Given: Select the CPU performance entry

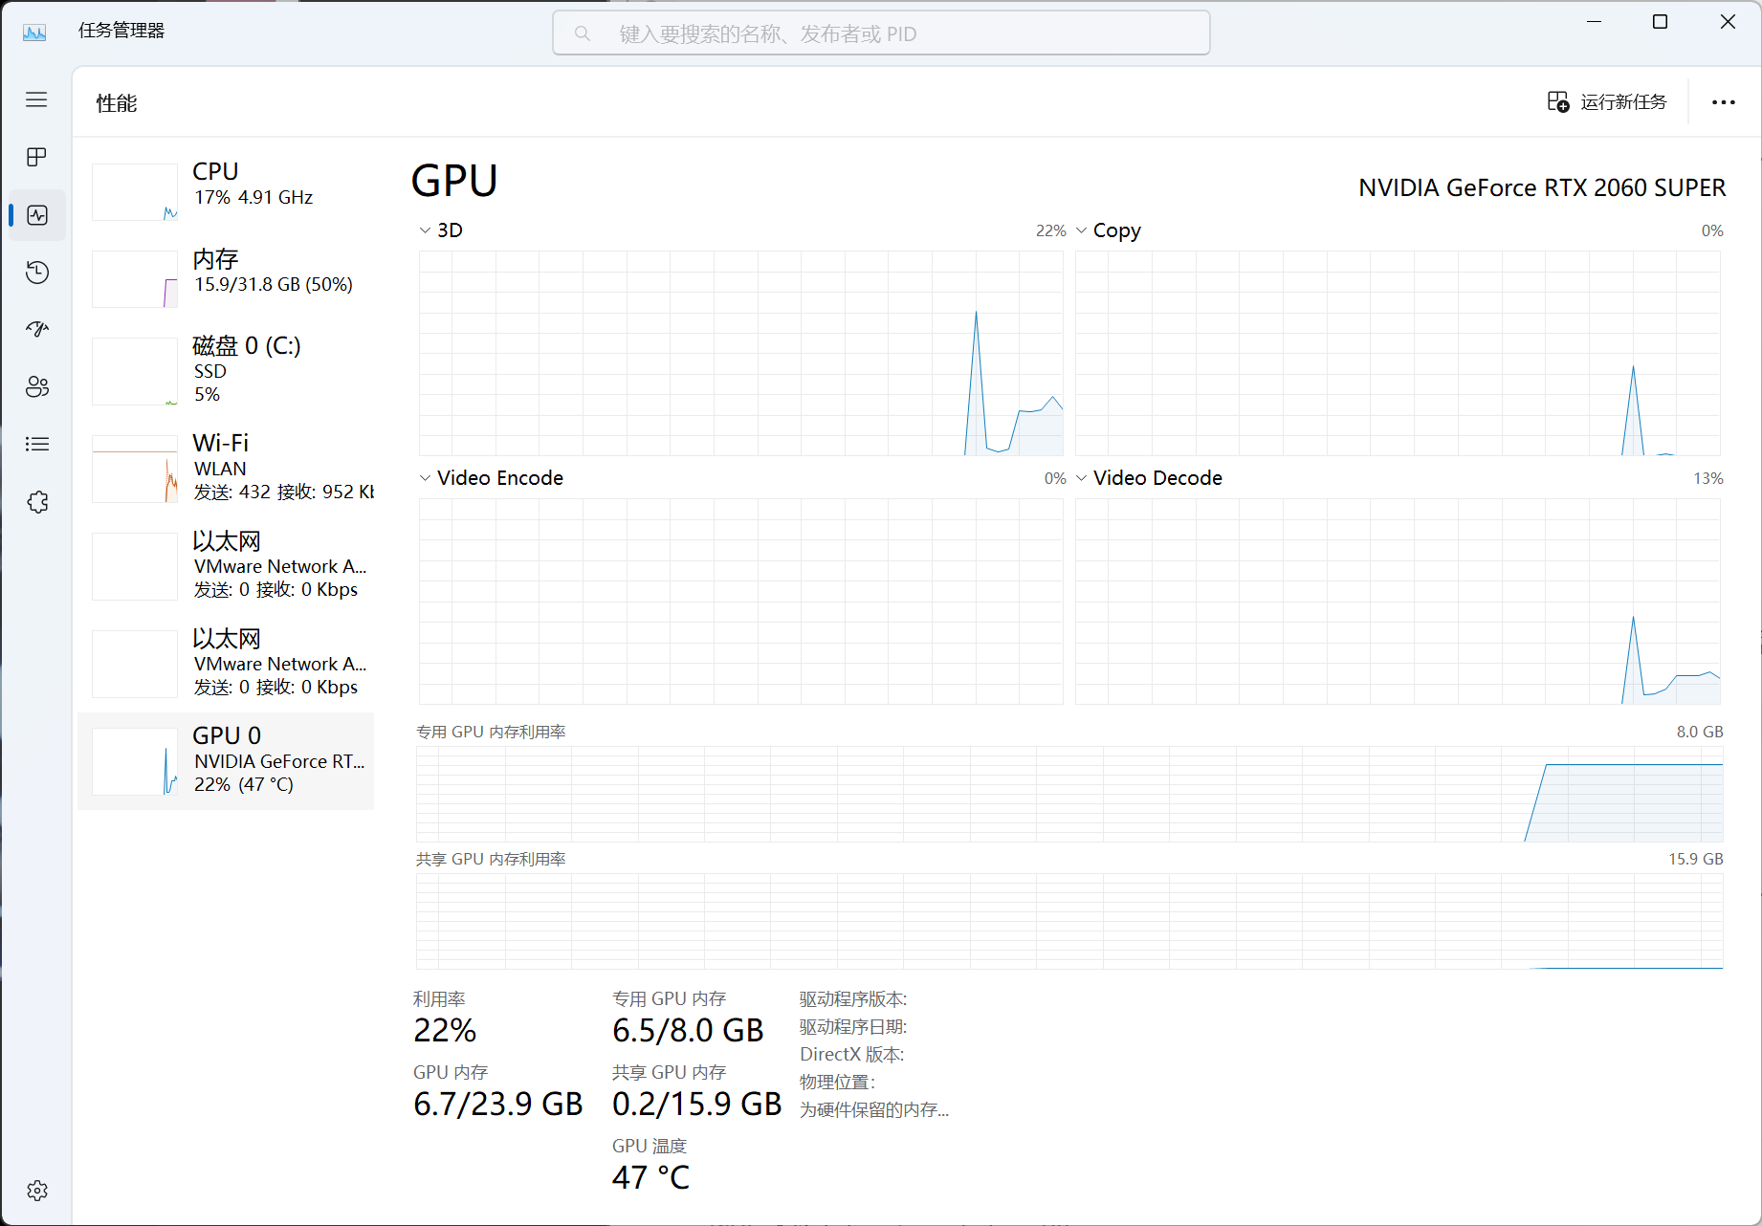Looking at the screenshot, I should (x=228, y=190).
